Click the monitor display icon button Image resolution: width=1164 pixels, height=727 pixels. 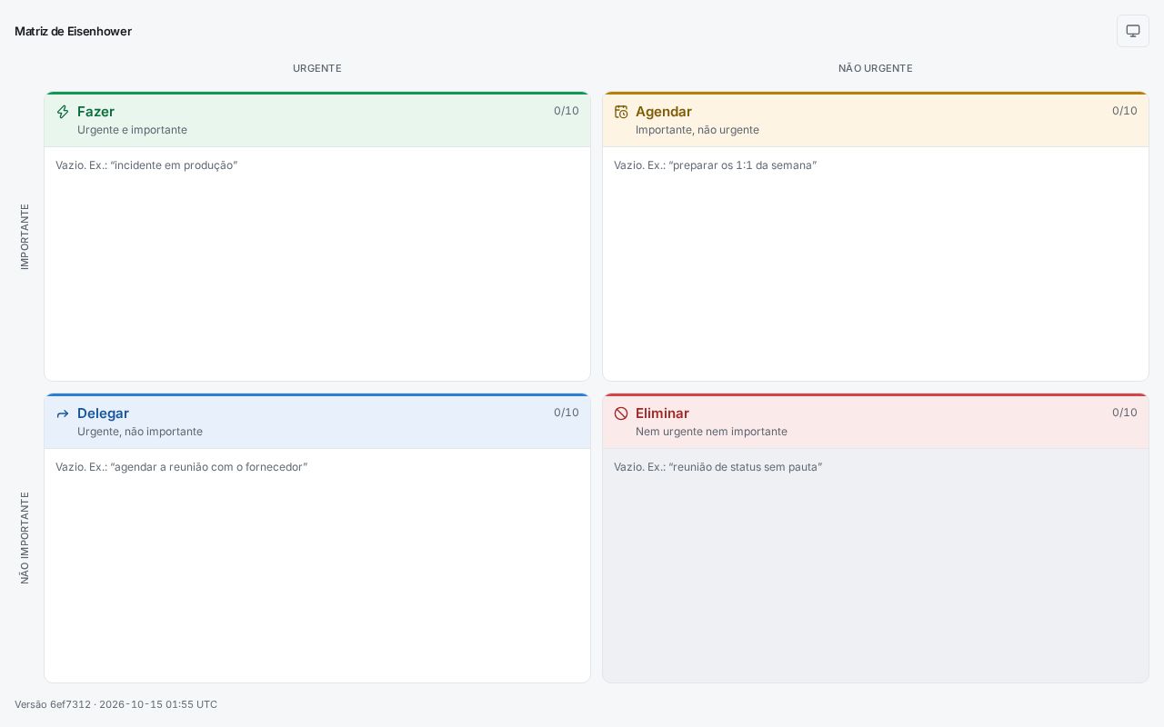point(1133,31)
